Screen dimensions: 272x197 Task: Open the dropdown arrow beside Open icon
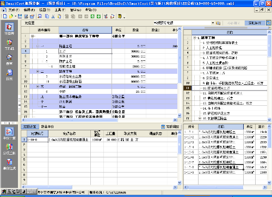16,16
